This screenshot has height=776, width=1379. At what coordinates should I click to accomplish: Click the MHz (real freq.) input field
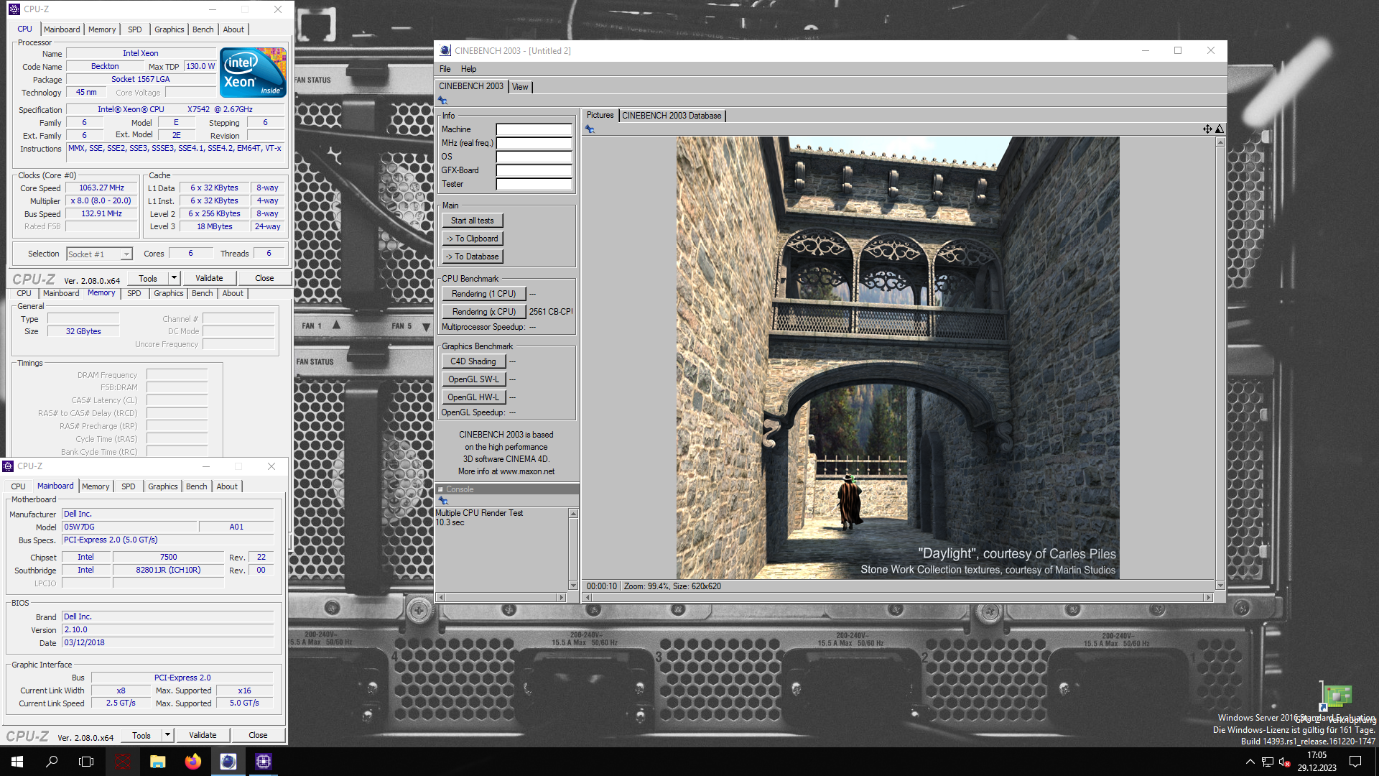pyautogui.click(x=534, y=143)
